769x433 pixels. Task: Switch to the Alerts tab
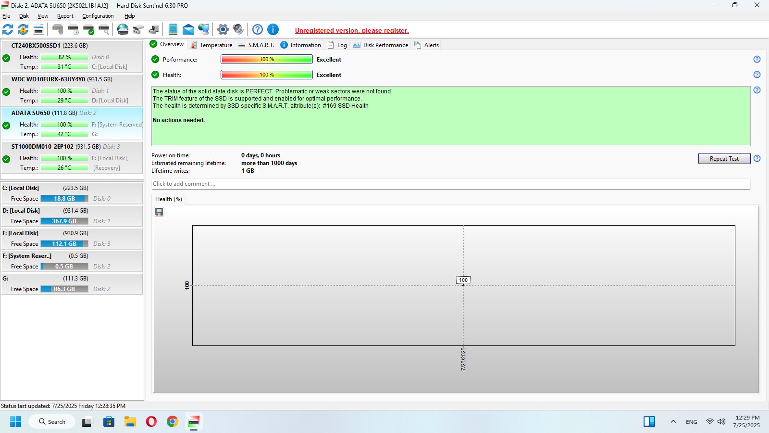pyautogui.click(x=427, y=45)
